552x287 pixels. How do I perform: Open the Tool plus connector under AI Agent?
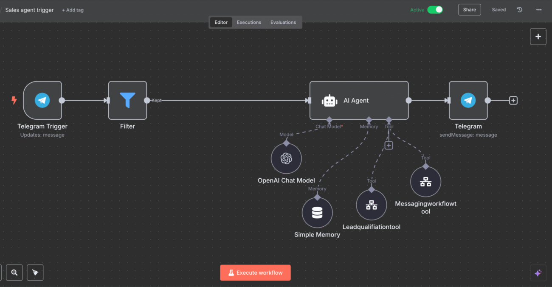[389, 145]
